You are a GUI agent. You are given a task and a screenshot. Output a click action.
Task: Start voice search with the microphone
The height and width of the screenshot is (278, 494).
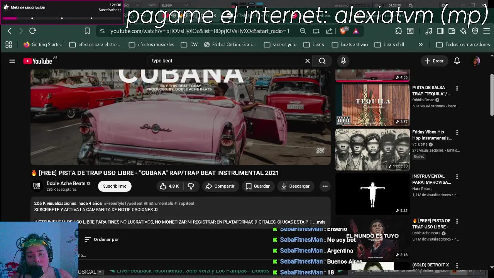point(343,61)
